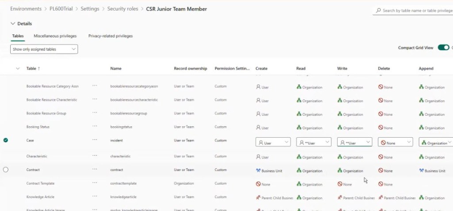This screenshot has height=211, width=453.
Task: Open the more options ellipsis for Contract Template
Action: [95, 183]
